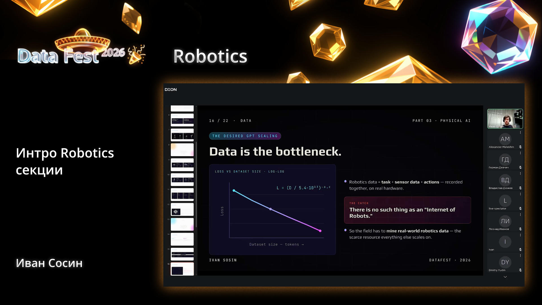Open live-spectator's three-dot options menu

[x=520, y=194]
